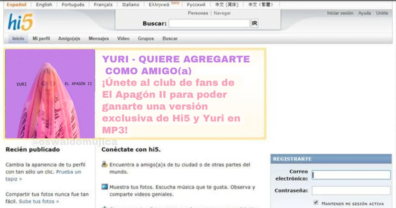
Task: Click Iniciar sesión link
Action: 340,13
